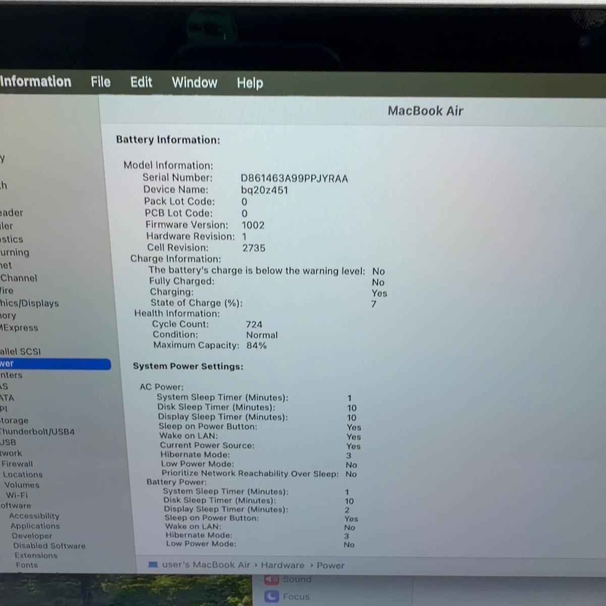Select Firewall under Network

click(17, 464)
